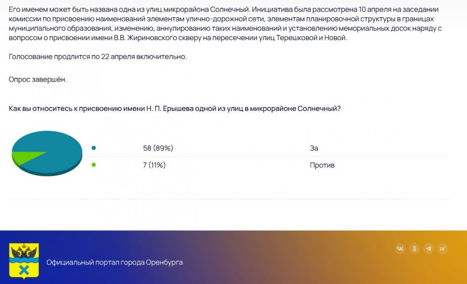Click the poll question about Н. П. Ерышева
This screenshot has height=284, width=467.
tap(174, 108)
